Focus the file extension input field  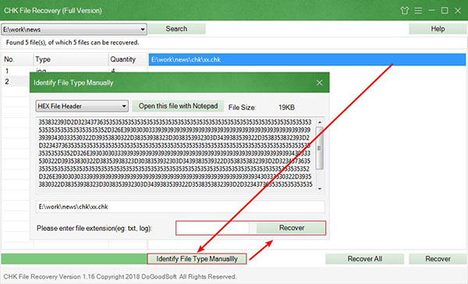[212, 228]
